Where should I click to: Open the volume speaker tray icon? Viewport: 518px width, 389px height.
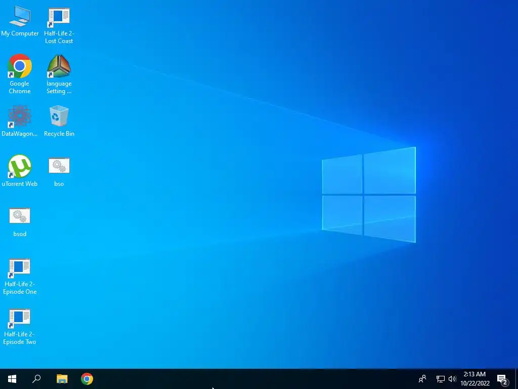coord(452,379)
